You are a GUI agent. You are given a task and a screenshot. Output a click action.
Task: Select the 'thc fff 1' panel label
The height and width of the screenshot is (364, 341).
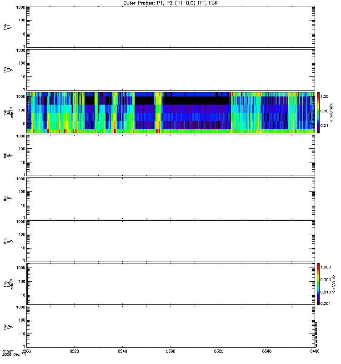click(x=8, y=198)
